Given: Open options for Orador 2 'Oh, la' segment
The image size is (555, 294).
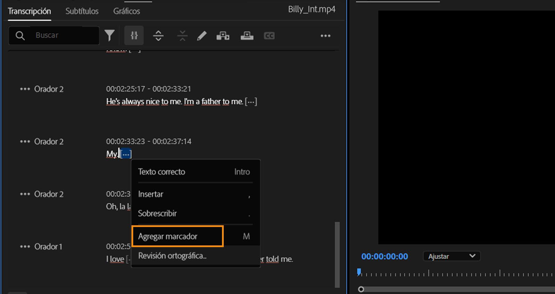Looking at the screenshot, I should point(25,194).
